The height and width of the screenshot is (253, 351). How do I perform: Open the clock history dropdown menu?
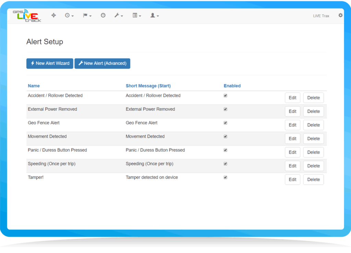click(x=69, y=15)
